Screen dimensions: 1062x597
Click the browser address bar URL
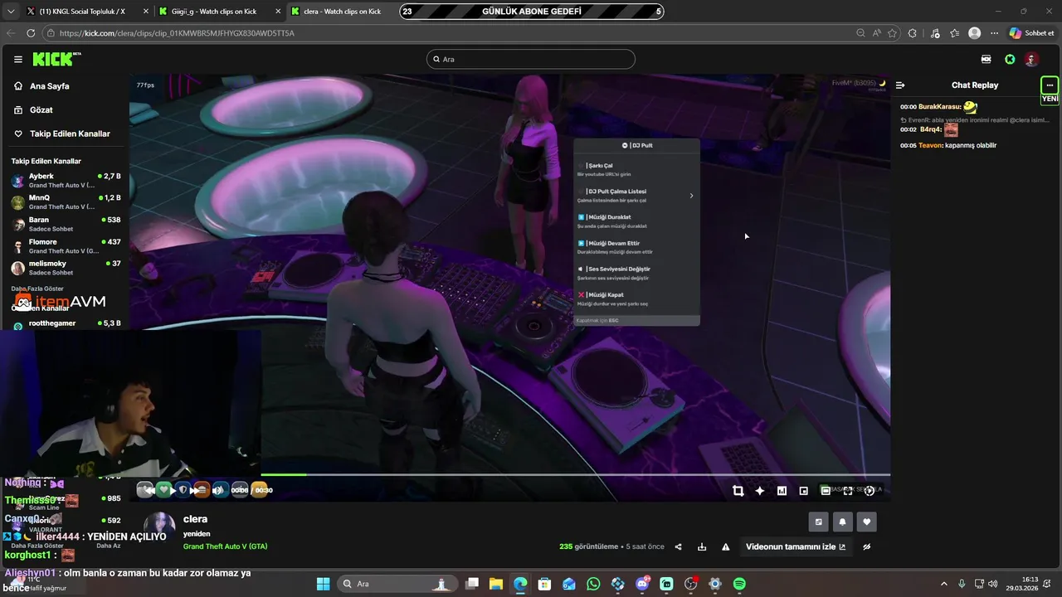pyautogui.click(x=177, y=33)
